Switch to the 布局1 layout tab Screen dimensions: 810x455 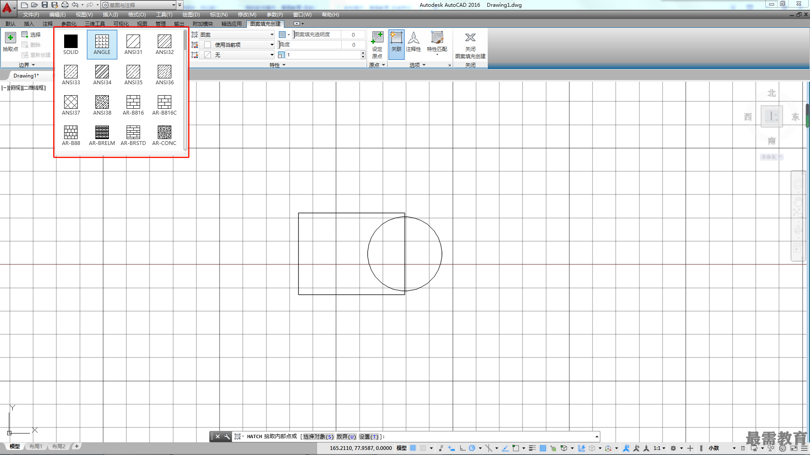point(36,447)
